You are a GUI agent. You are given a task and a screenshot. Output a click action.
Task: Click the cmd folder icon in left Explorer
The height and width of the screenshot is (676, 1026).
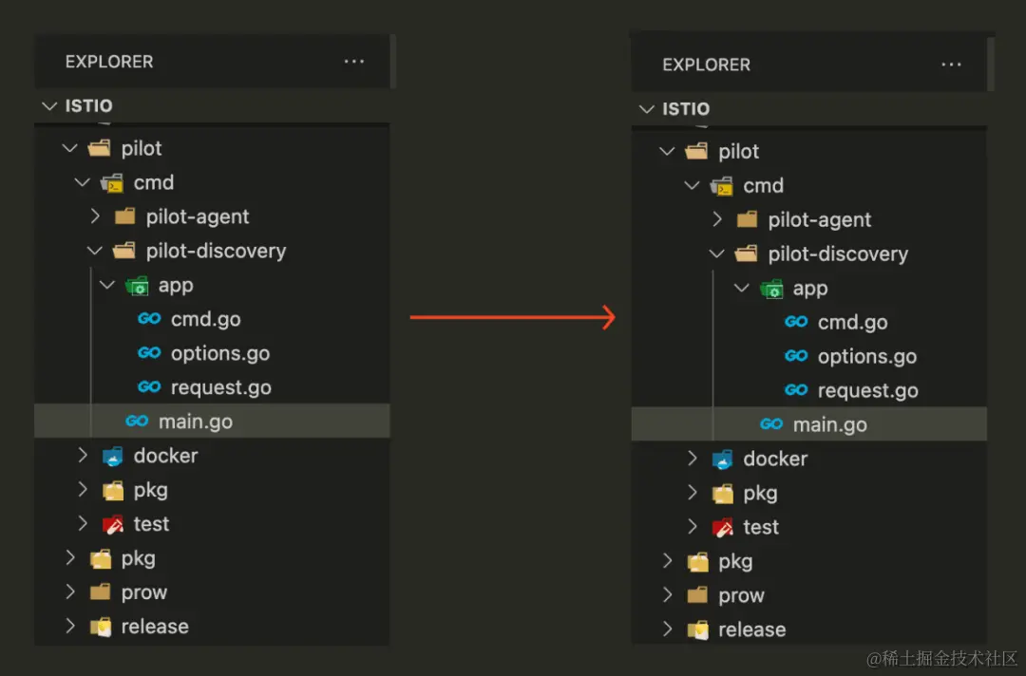[x=112, y=183]
